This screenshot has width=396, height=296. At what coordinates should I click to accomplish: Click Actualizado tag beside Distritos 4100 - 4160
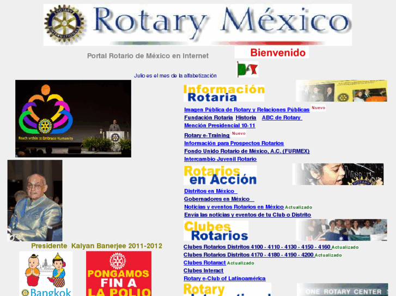[345, 247]
